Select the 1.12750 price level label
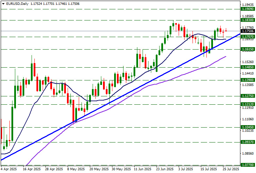Screen dimensions: 256x173 (248, 96)
